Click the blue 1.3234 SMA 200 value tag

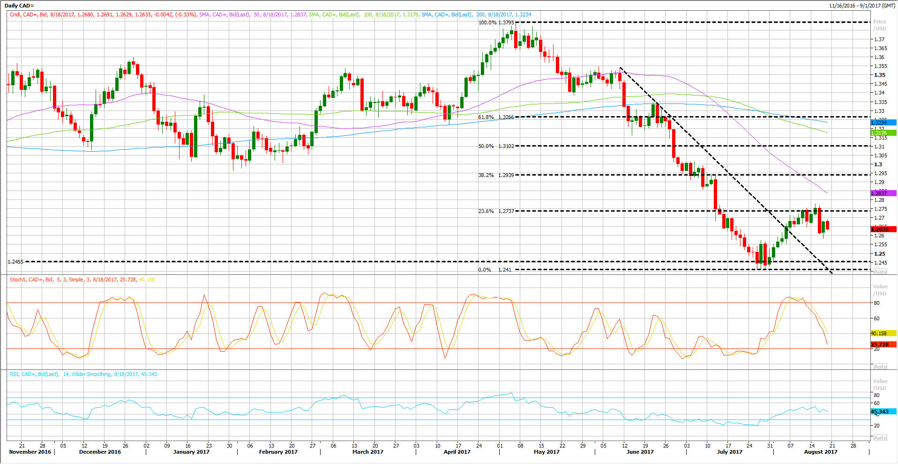click(x=883, y=123)
